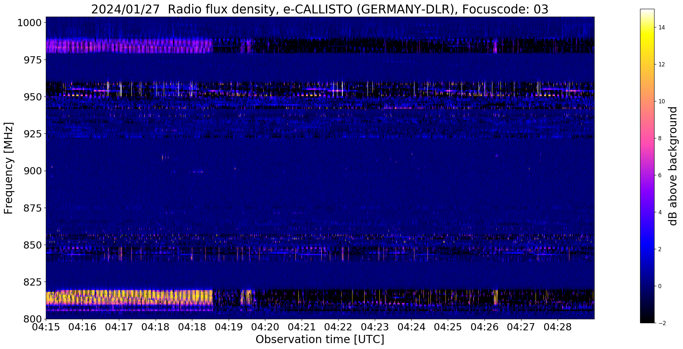The width and height of the screenshot is (683, 349).
Task: Click the colorbar tick label 8
Action: coord(660,138)
